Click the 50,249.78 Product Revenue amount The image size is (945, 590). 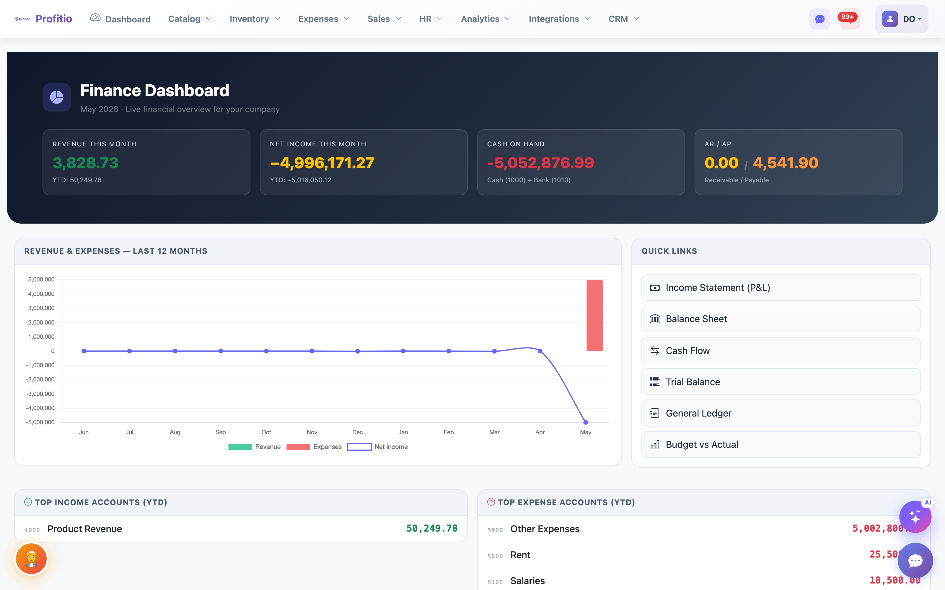point(432,528)
